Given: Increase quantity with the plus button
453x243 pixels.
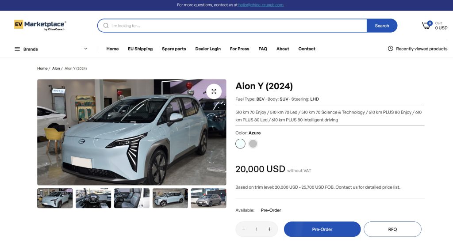Looking at the screenshot, I should pos(269,229).
